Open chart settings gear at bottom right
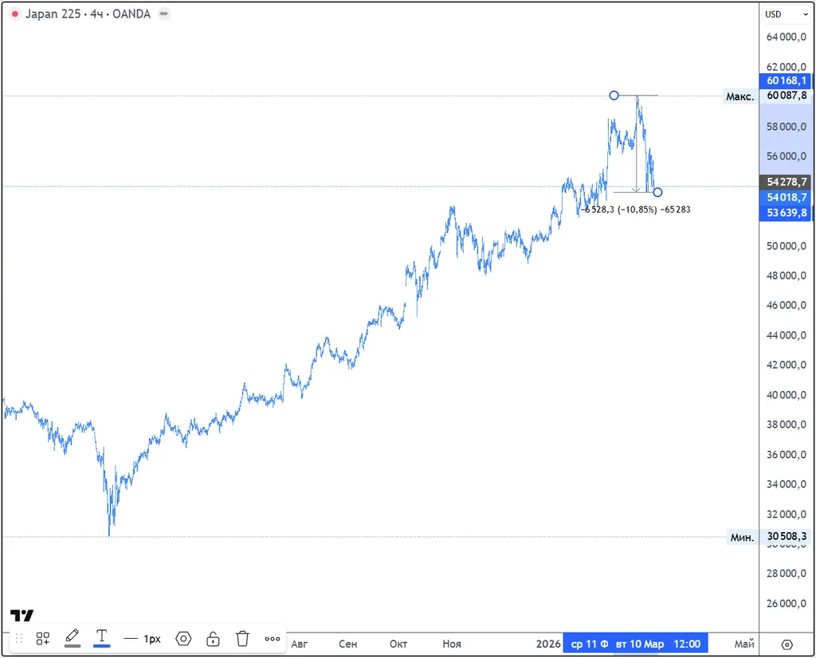 (x=787, y=644)
